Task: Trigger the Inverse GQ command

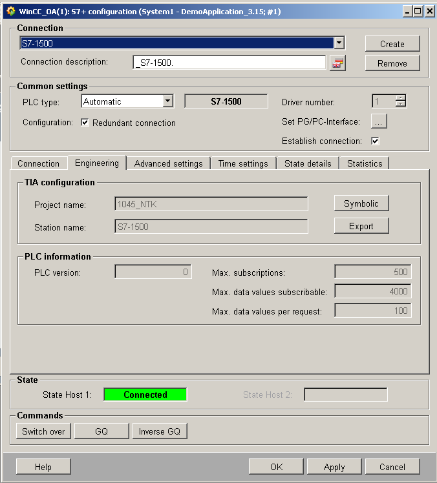Action: 160,431
